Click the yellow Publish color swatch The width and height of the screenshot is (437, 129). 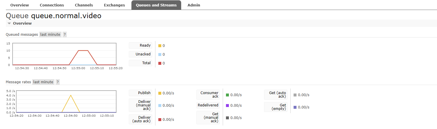tap(160, 93)
